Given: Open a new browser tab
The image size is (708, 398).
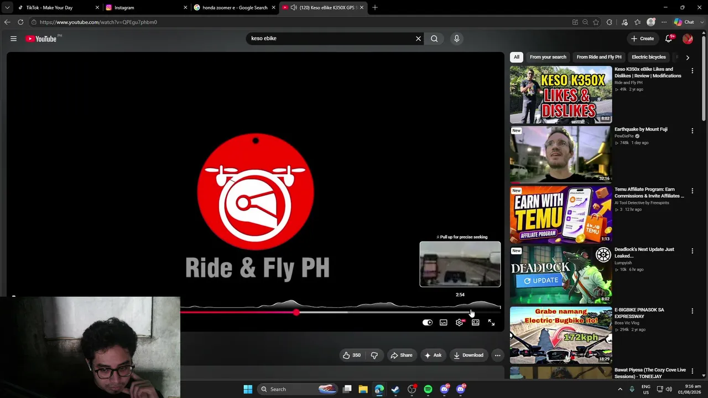Looking at the screenshot, I should pyautogui.click(x=375, y=8).
